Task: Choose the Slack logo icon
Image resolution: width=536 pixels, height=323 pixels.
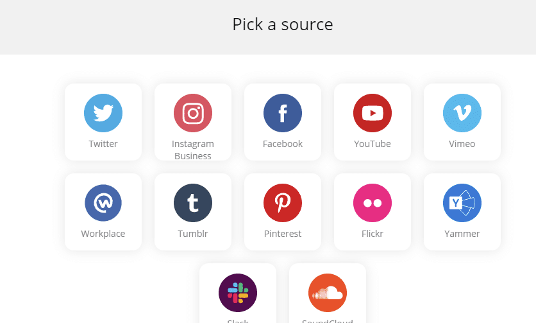Action: 238,293
